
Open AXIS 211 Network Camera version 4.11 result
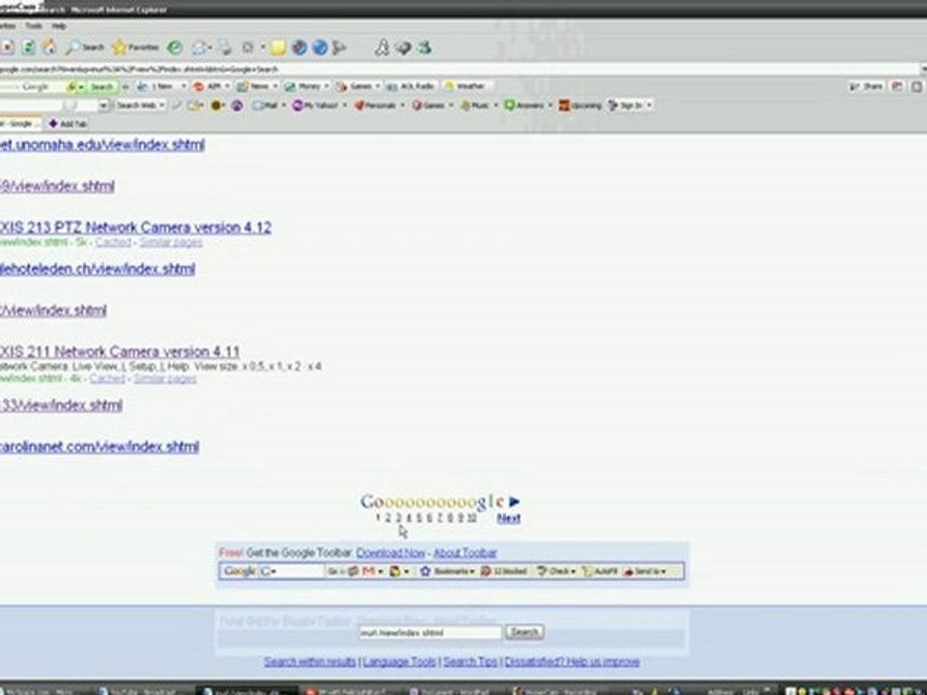click(120, 351)
